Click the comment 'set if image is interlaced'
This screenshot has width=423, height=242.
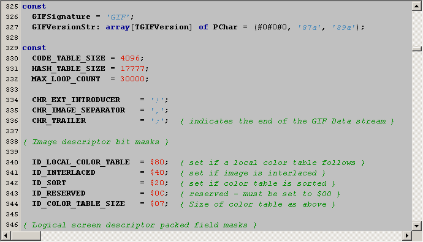[x=253, y=173]
